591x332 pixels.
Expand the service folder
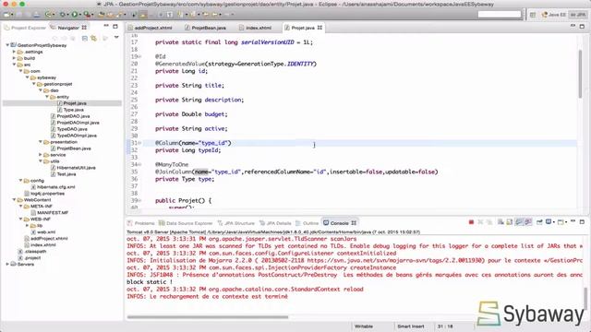40,155
